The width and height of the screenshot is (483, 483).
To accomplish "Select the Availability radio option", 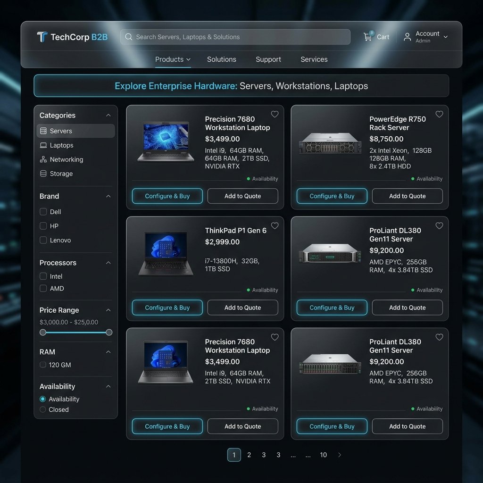I will 43,399.
